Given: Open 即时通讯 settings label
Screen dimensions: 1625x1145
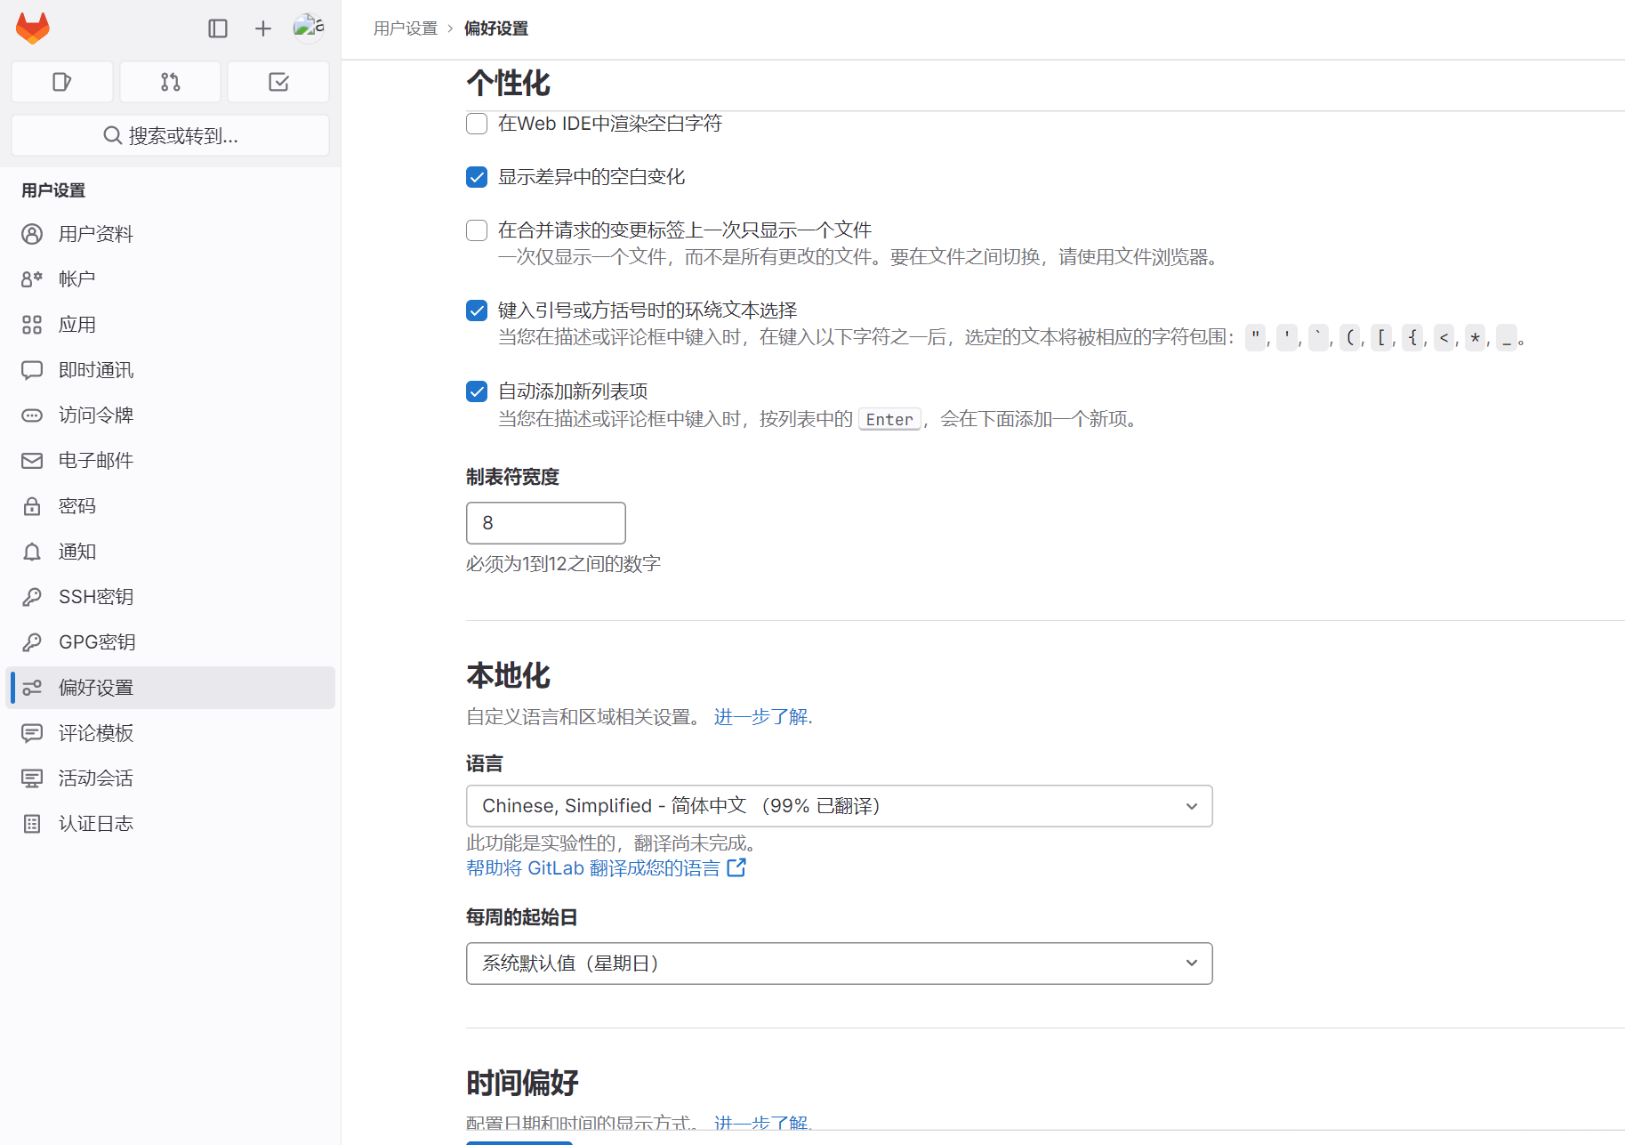Looking at the screenshot, I should click(96, 370).
